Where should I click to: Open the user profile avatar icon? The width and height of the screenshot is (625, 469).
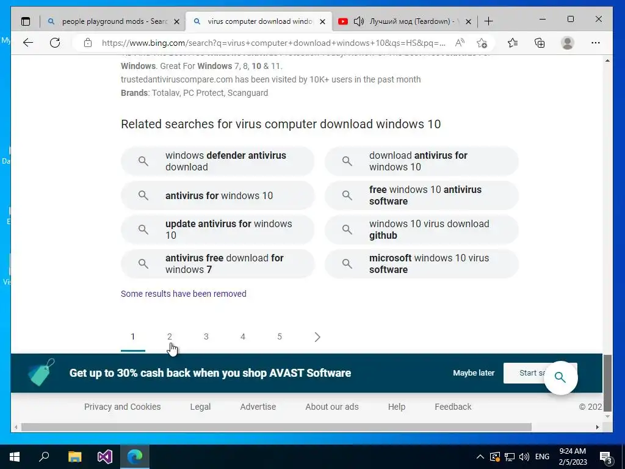click(x=567, y=43)
